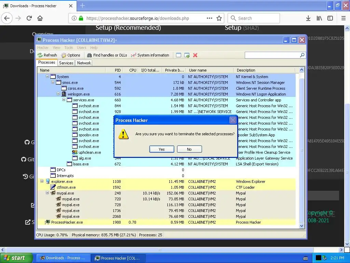The image size is (350, 263).
Task: Sort by the CPU column header
Action: point(131,70)
